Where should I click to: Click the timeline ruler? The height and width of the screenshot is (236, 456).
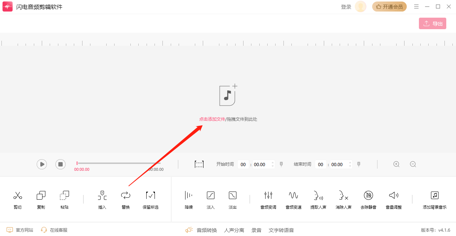(x=228, y=43)
